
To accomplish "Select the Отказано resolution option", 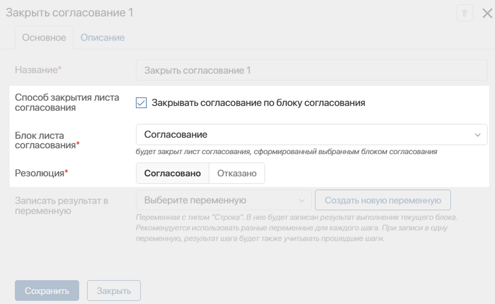I will click(237, 173).
